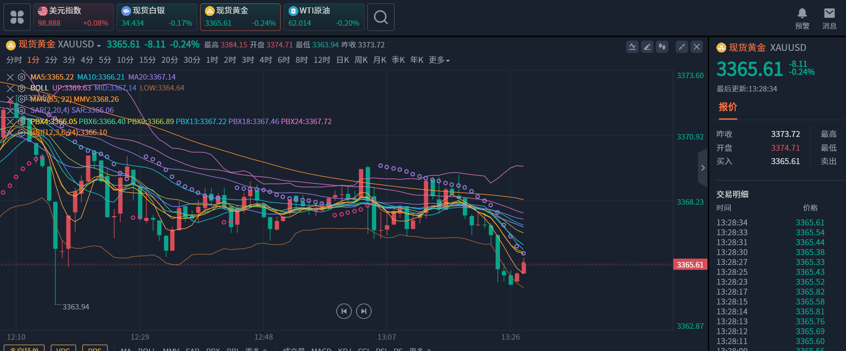Expand the 更多 timeframe dropdown
The width and height of the screenshot is (846, 351).
(439, 60)
